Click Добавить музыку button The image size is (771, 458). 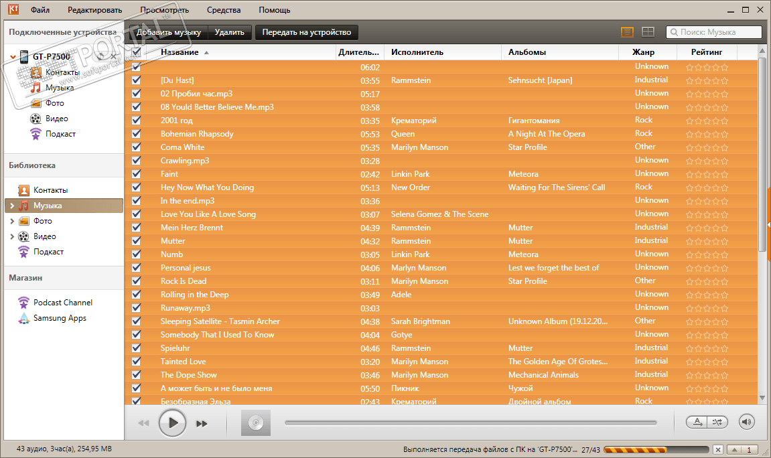click(x=169, y=32)
